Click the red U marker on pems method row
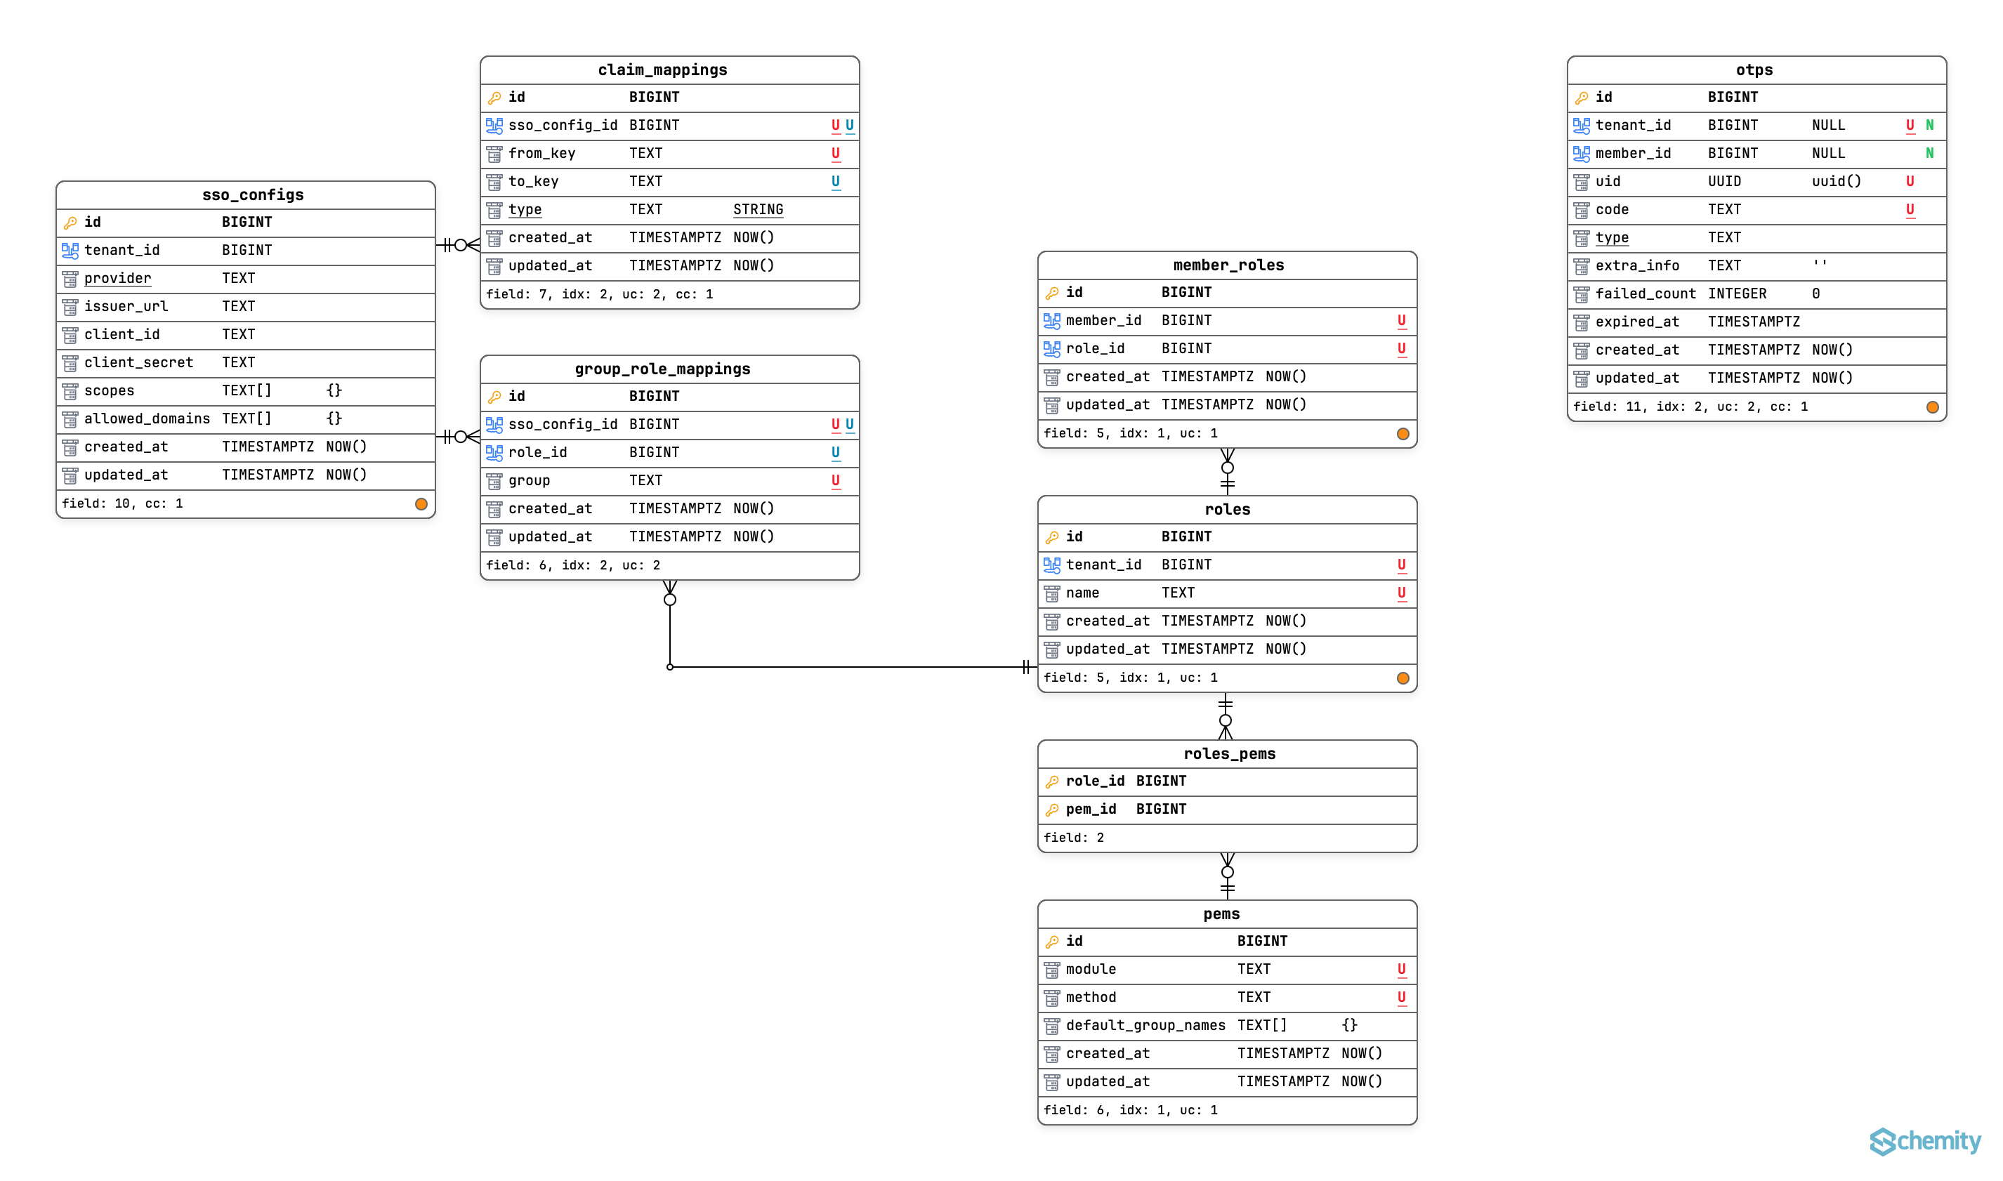This screenshot has width=2003, height=1181. coord(1401,998)
